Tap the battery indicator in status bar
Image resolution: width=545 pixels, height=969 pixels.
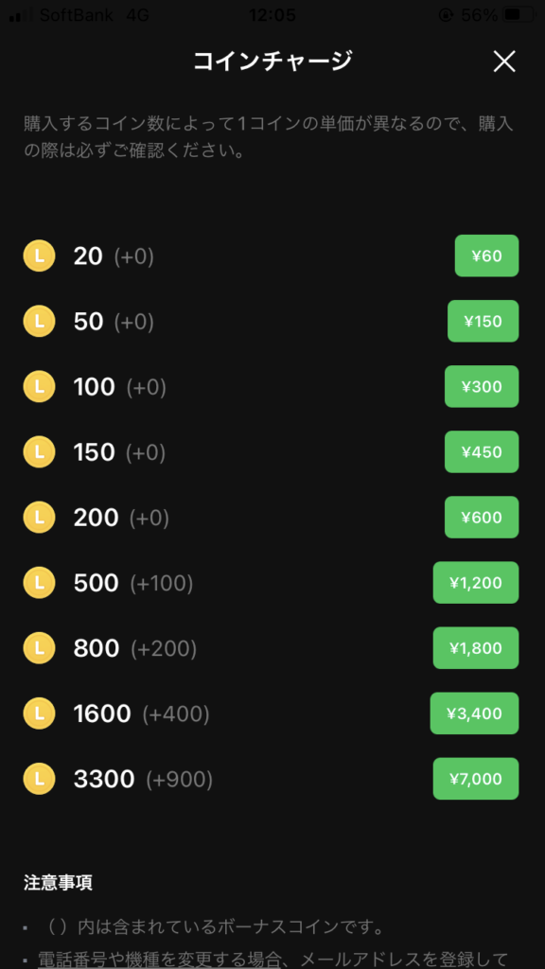pyautogui.click(x=519, y=15)
